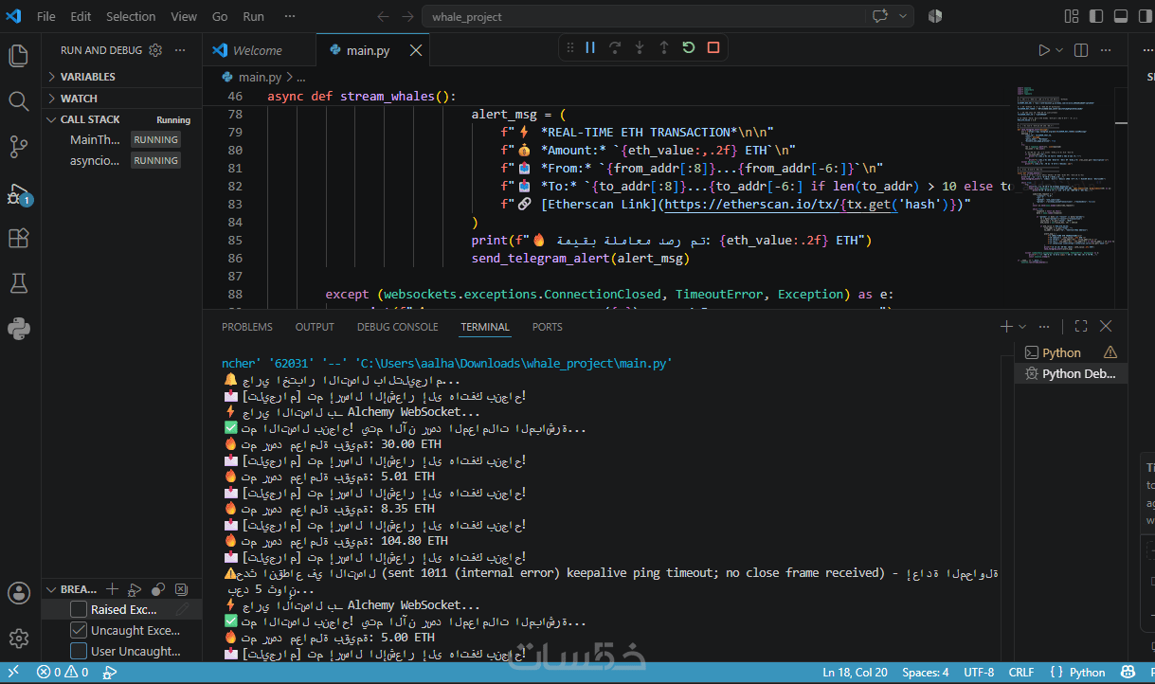
Task: Open title bar overflow menu ellipsis
Action: [x=289, y=16]
